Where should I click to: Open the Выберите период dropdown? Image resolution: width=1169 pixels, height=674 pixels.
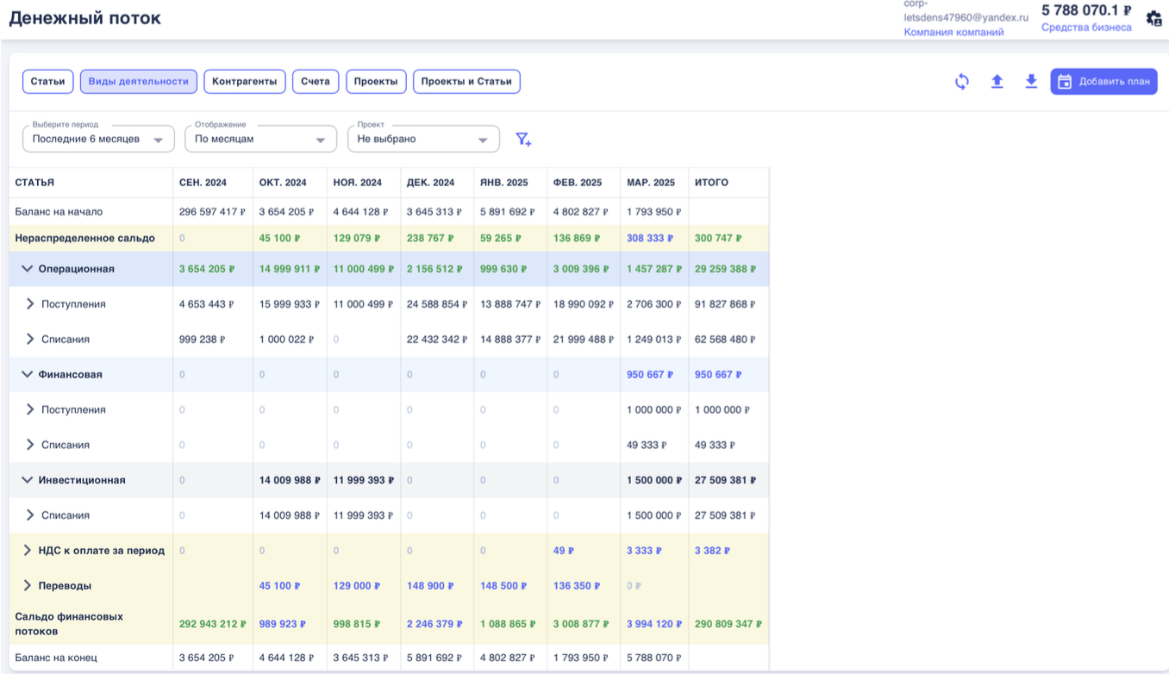click(x=97, y=139)
